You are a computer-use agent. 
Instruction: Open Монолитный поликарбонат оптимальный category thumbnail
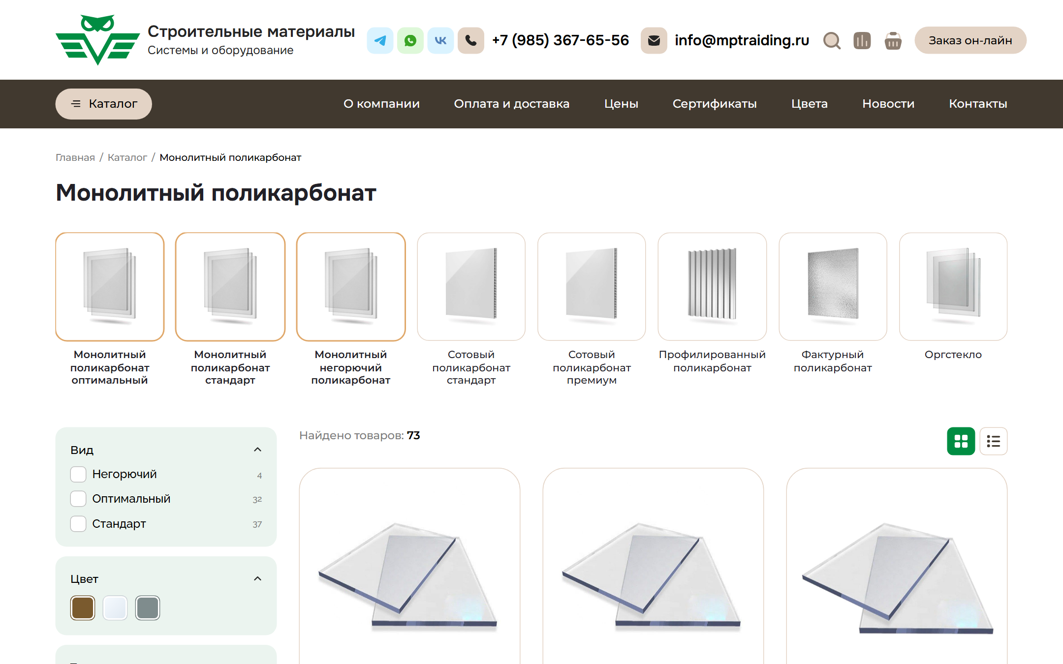(x=110, y=287)
